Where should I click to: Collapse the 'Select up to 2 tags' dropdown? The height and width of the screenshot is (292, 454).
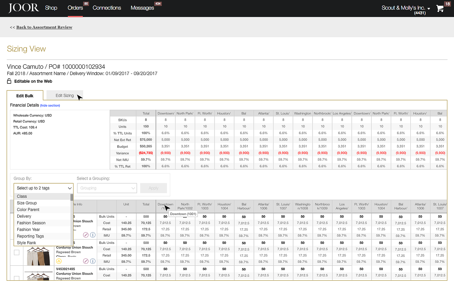(x=44, y=188)
